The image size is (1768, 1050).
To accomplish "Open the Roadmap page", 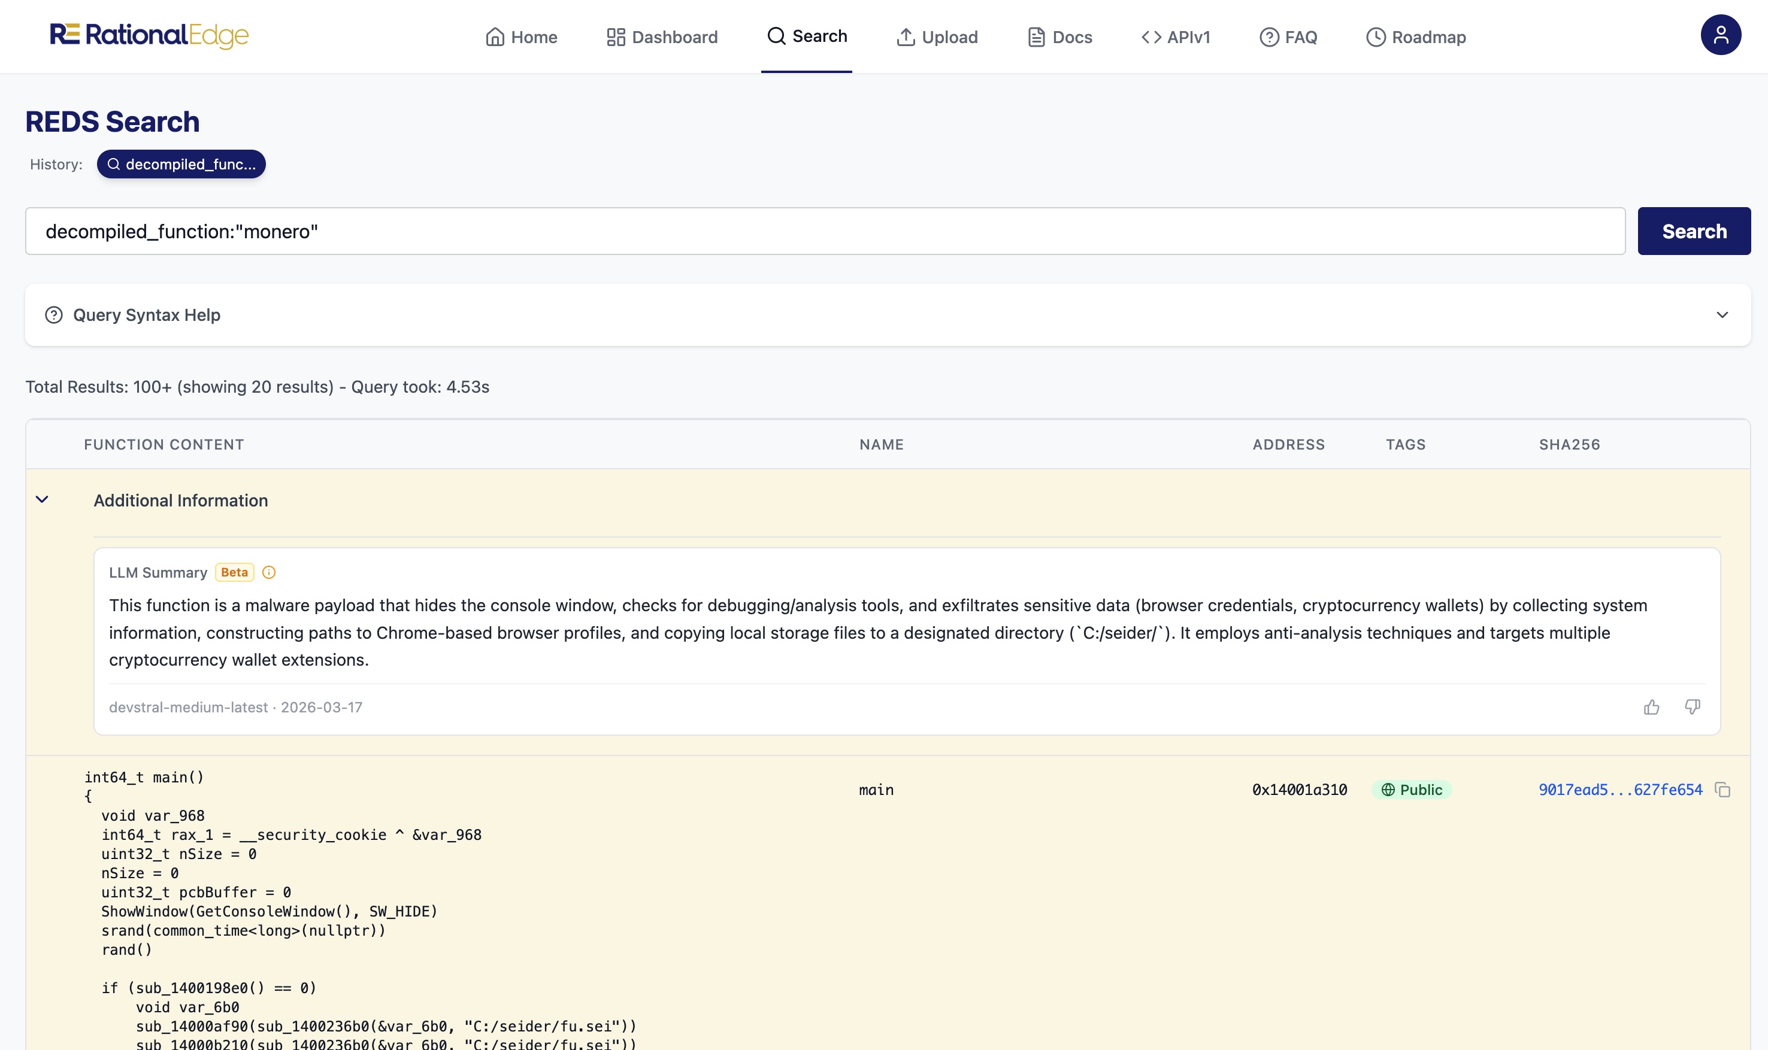I will pyautogui.click(x=1415, y=37).
